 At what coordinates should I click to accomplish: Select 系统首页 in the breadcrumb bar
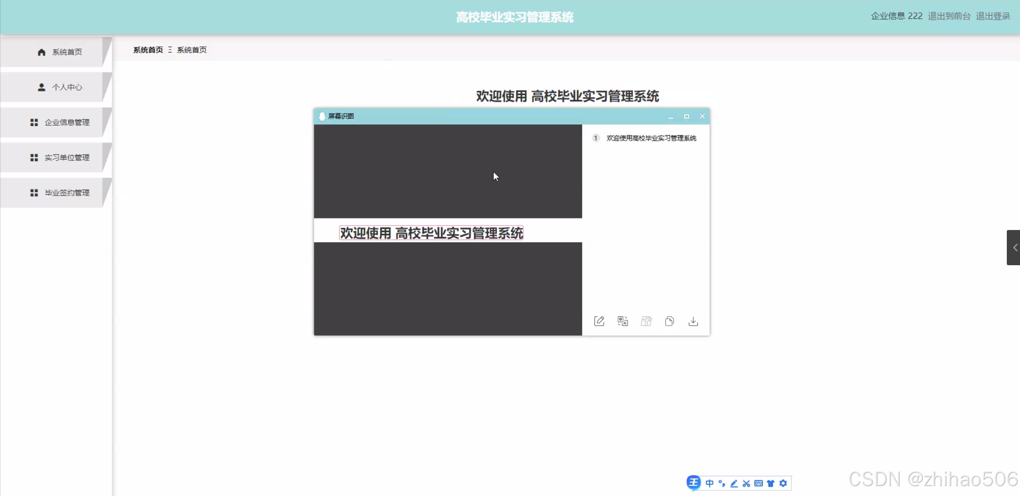(x=148, y=50)
